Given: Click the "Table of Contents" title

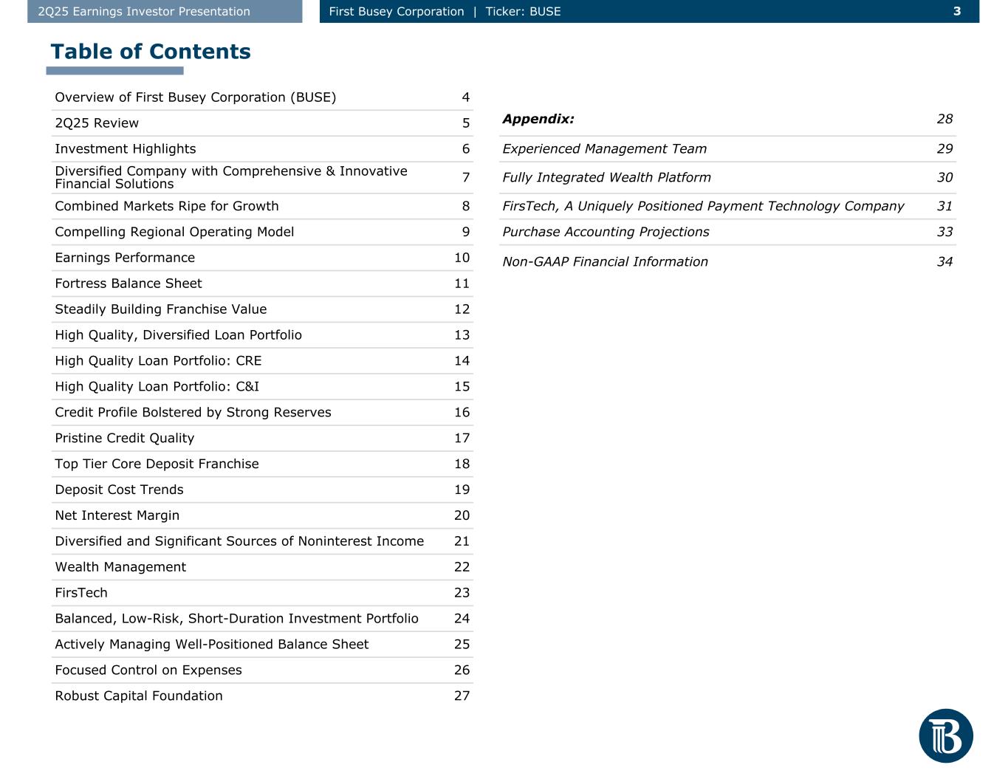Looking at the screenshot, I should pos(151,52).
